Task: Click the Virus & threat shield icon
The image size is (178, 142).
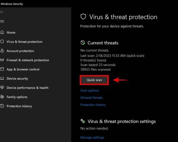Action: tap(2, 42)
